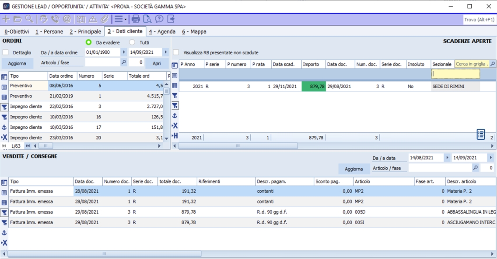Click the exit door icon in toolbar
497x259 pixels.
click(x=171, y=19)
